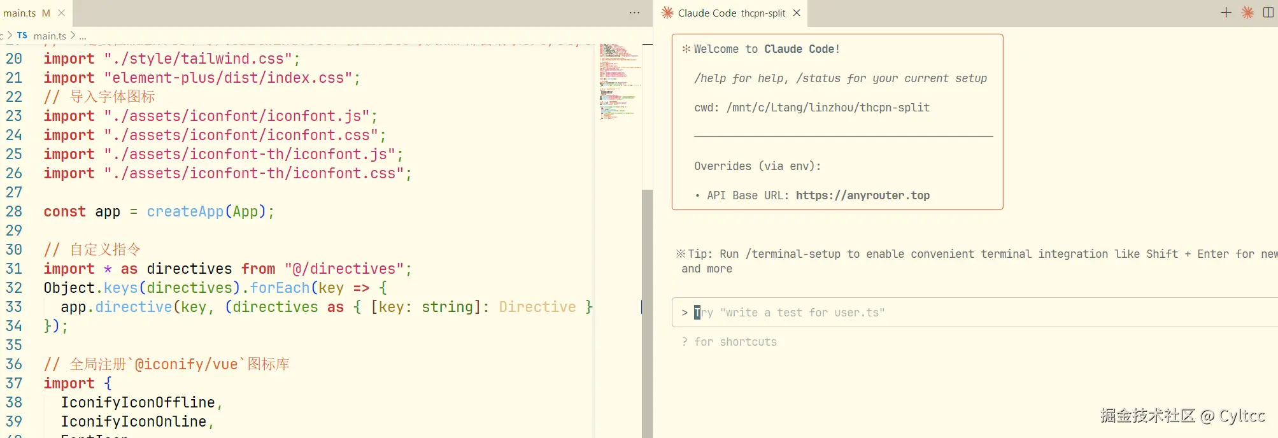
Task: Click main.ts in the breadcrumb path
Action: [x=50, y=36]
